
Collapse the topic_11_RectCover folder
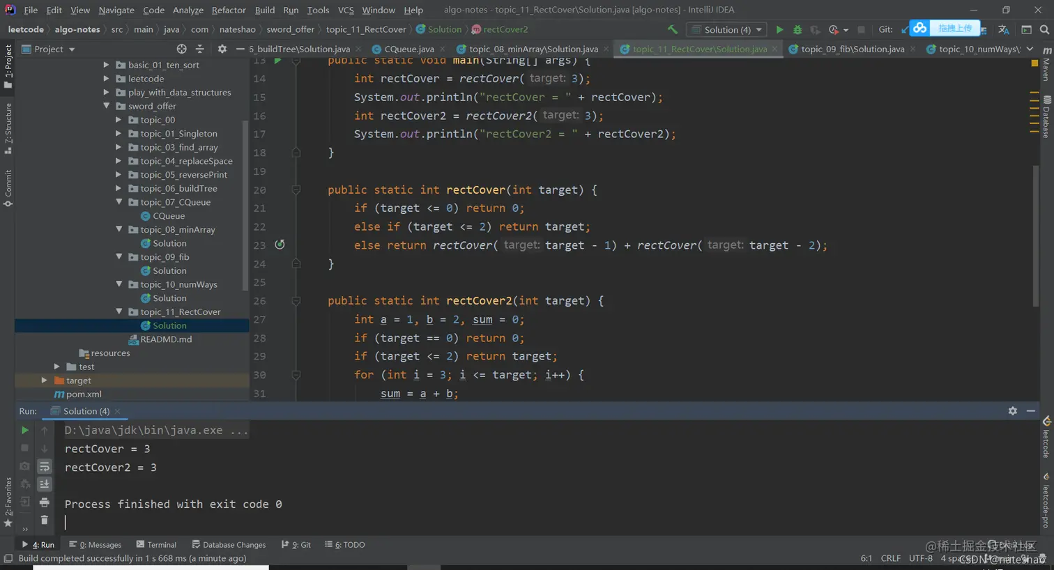coord(119,312)
